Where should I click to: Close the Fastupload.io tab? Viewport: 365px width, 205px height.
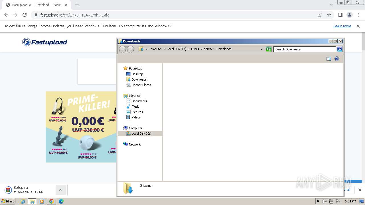tap(66, 5)
